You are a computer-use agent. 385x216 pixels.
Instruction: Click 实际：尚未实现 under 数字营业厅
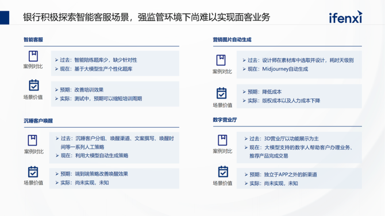tap(271, 183)
